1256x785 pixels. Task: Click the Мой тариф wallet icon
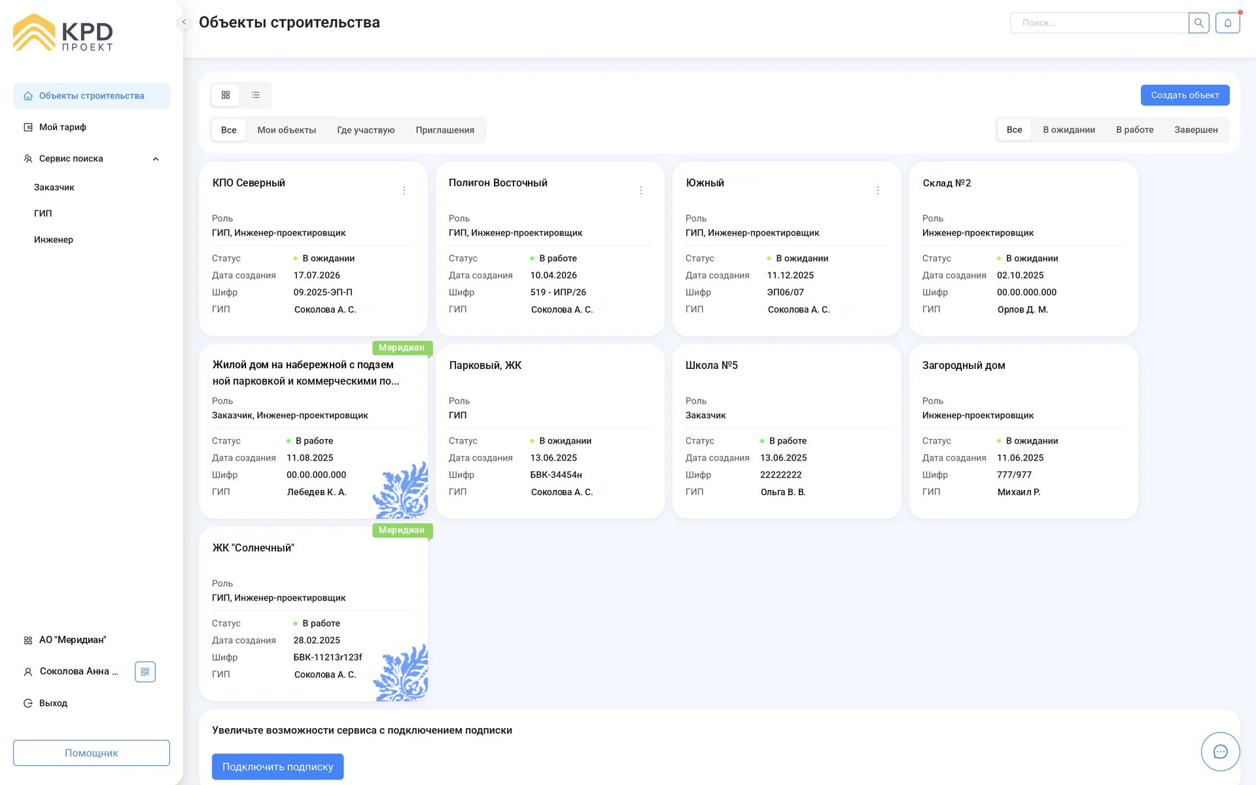click(x=28, y=128)
